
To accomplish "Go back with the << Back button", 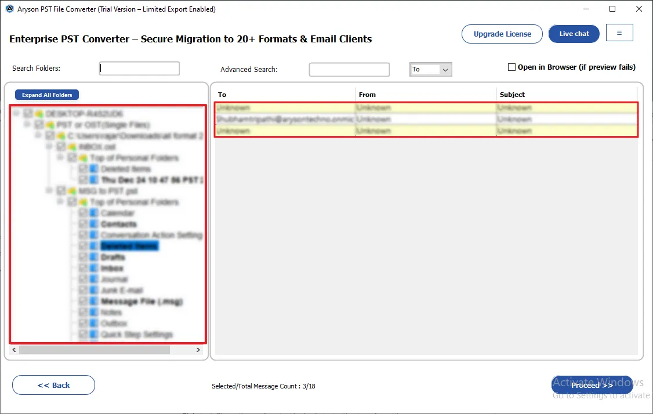I will click(54, 385).
